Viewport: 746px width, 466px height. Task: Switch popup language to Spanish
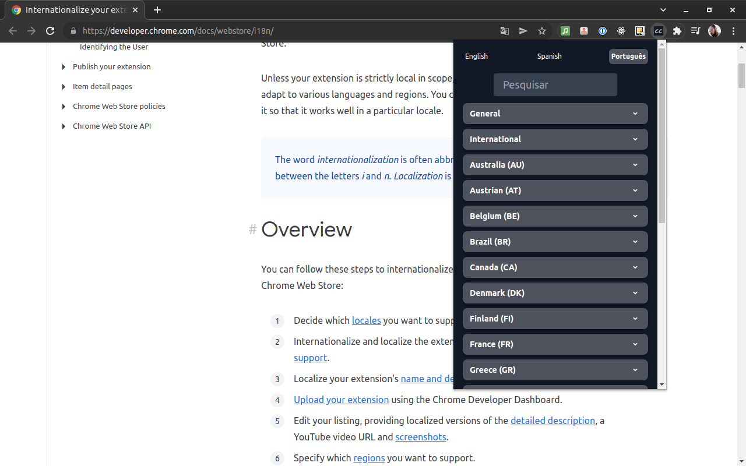pos(549,57)
